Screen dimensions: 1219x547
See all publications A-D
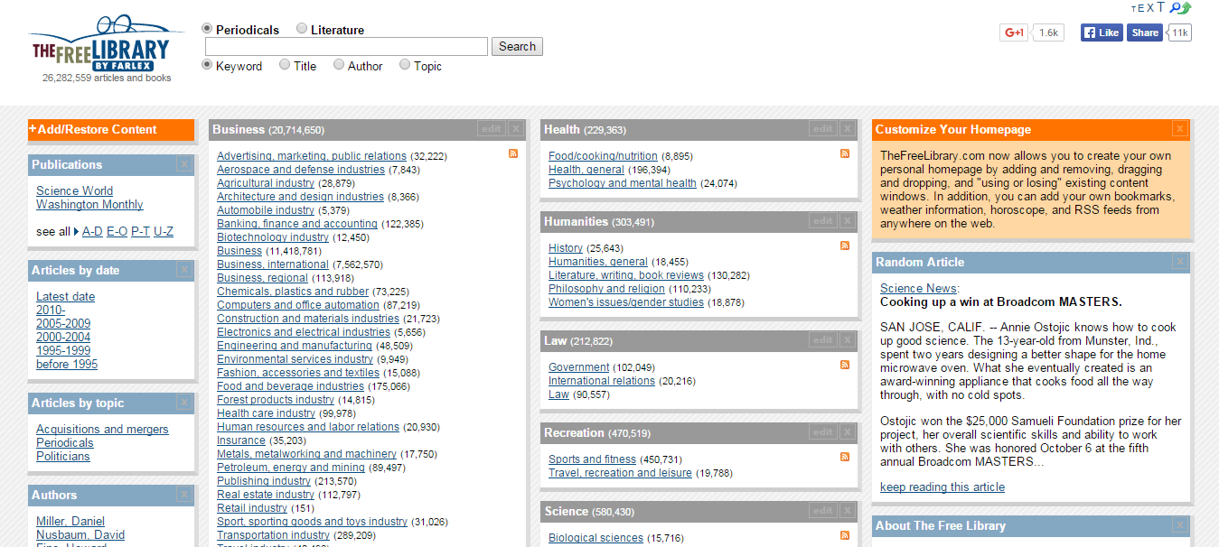coord(92,232)
